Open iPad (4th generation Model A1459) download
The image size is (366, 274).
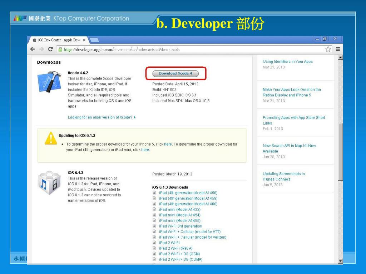188,198
